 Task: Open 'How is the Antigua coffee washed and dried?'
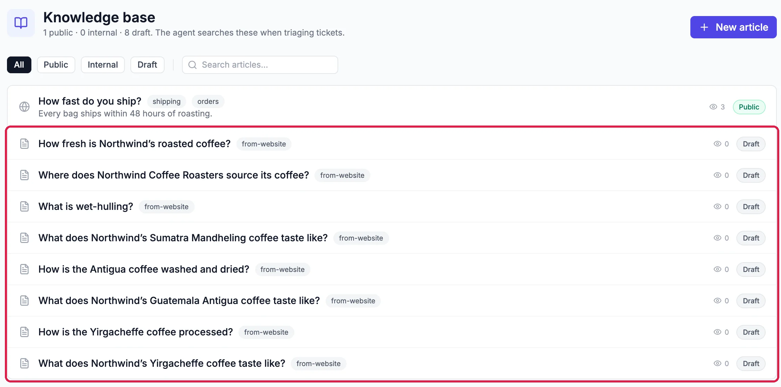(x=144, y=269)
